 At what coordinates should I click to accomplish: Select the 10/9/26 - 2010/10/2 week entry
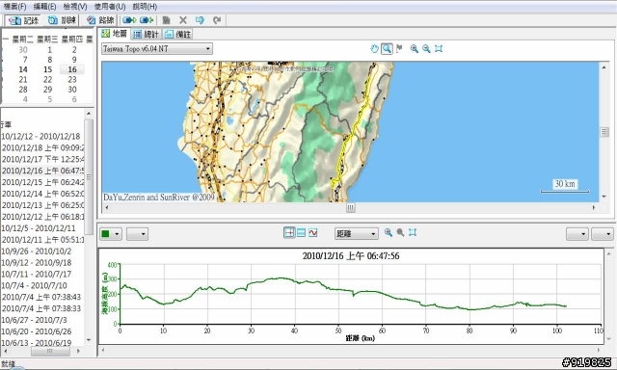pos(37,251)
